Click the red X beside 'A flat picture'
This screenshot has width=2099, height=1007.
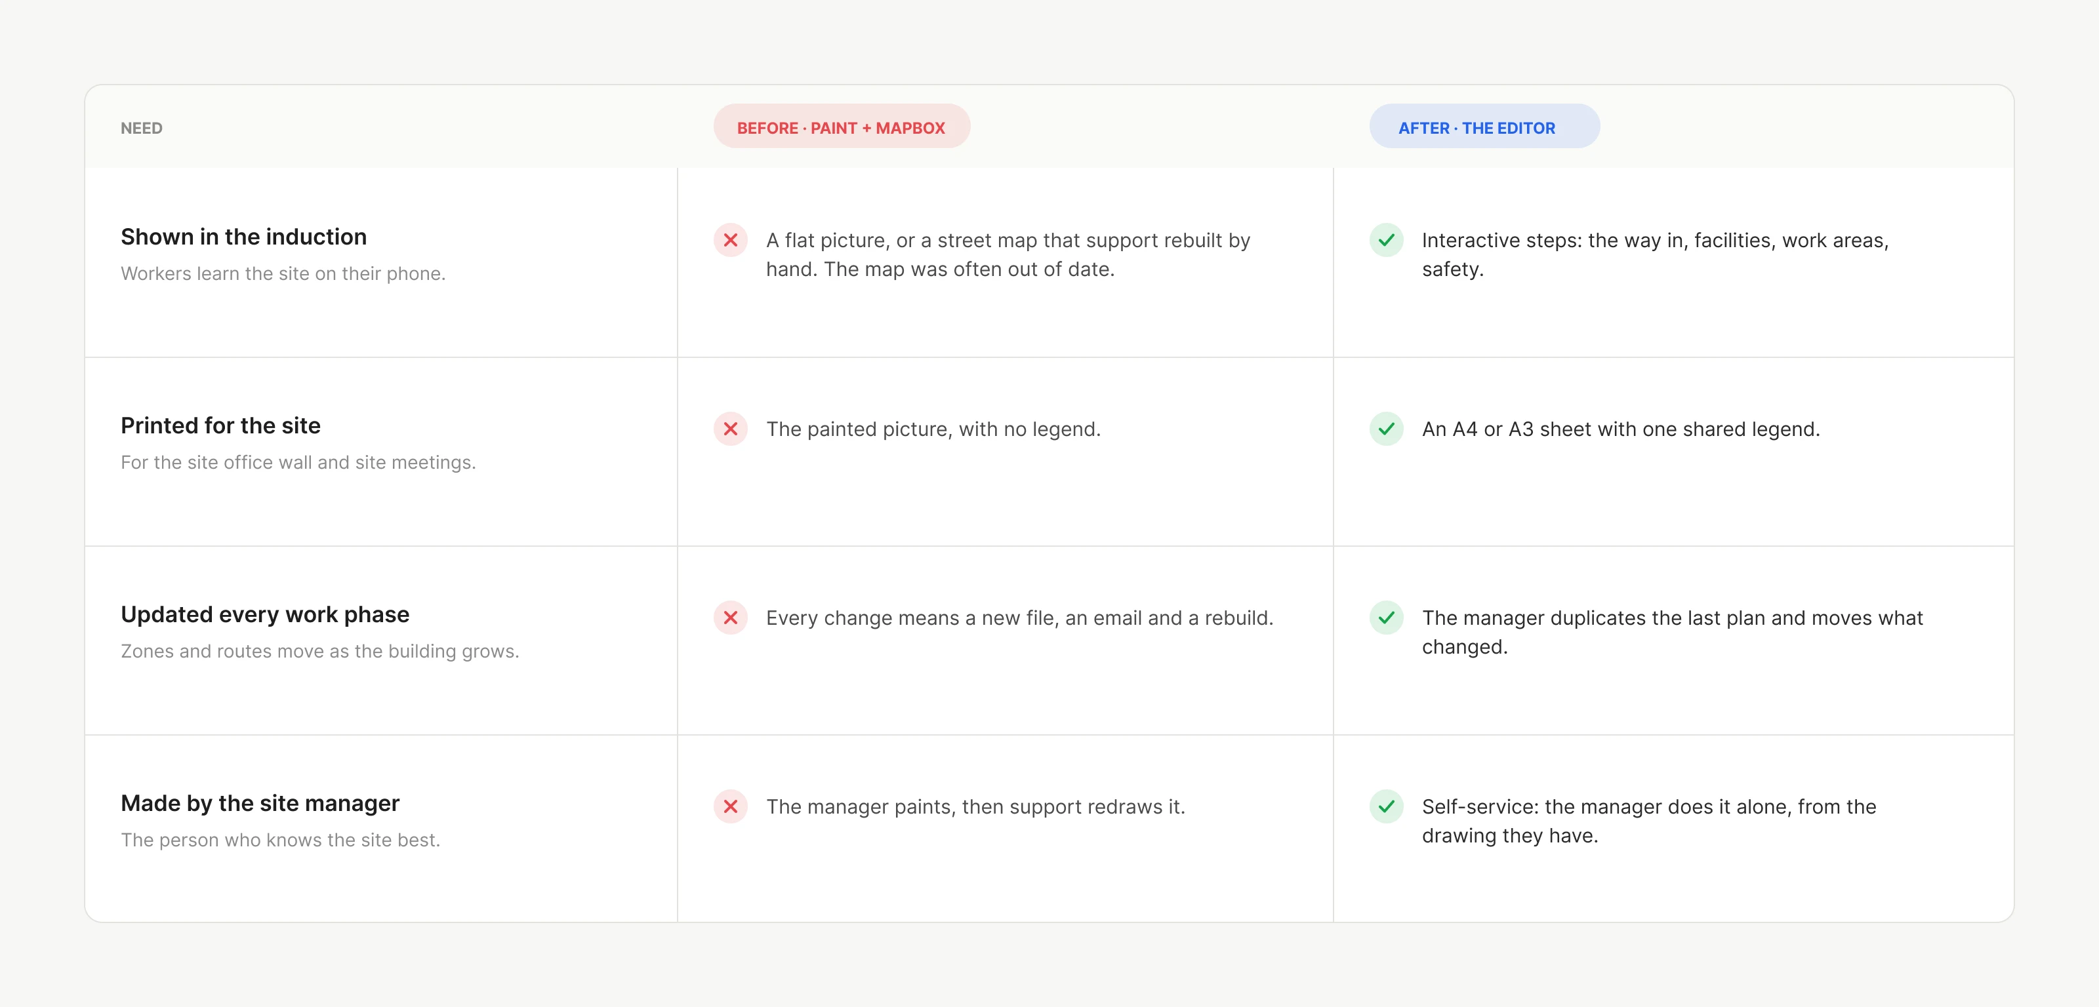point(730,241)
